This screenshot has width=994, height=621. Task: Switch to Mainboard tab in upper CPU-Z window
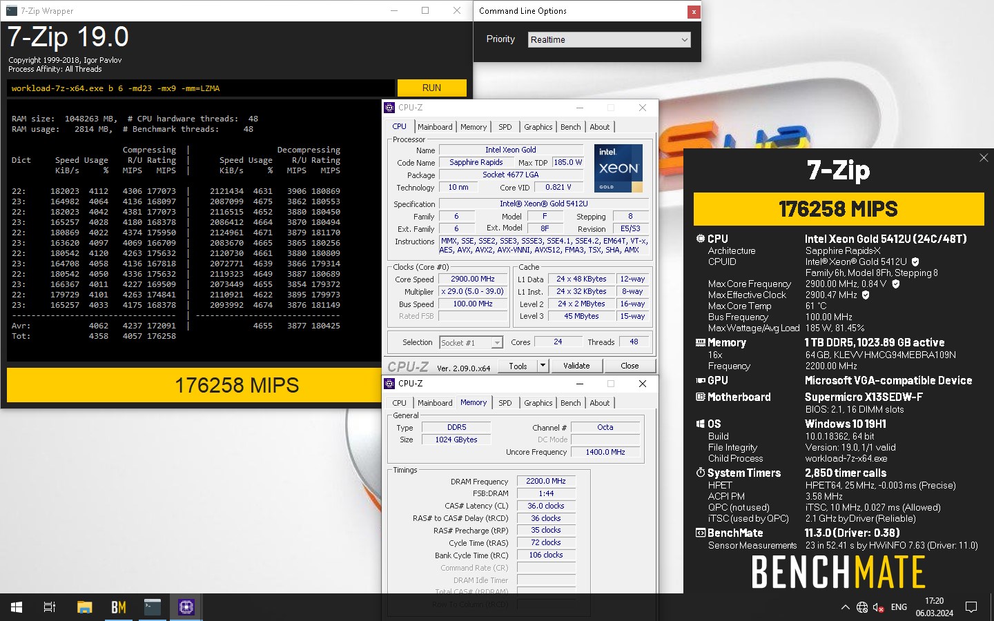(x=435, y=127)
